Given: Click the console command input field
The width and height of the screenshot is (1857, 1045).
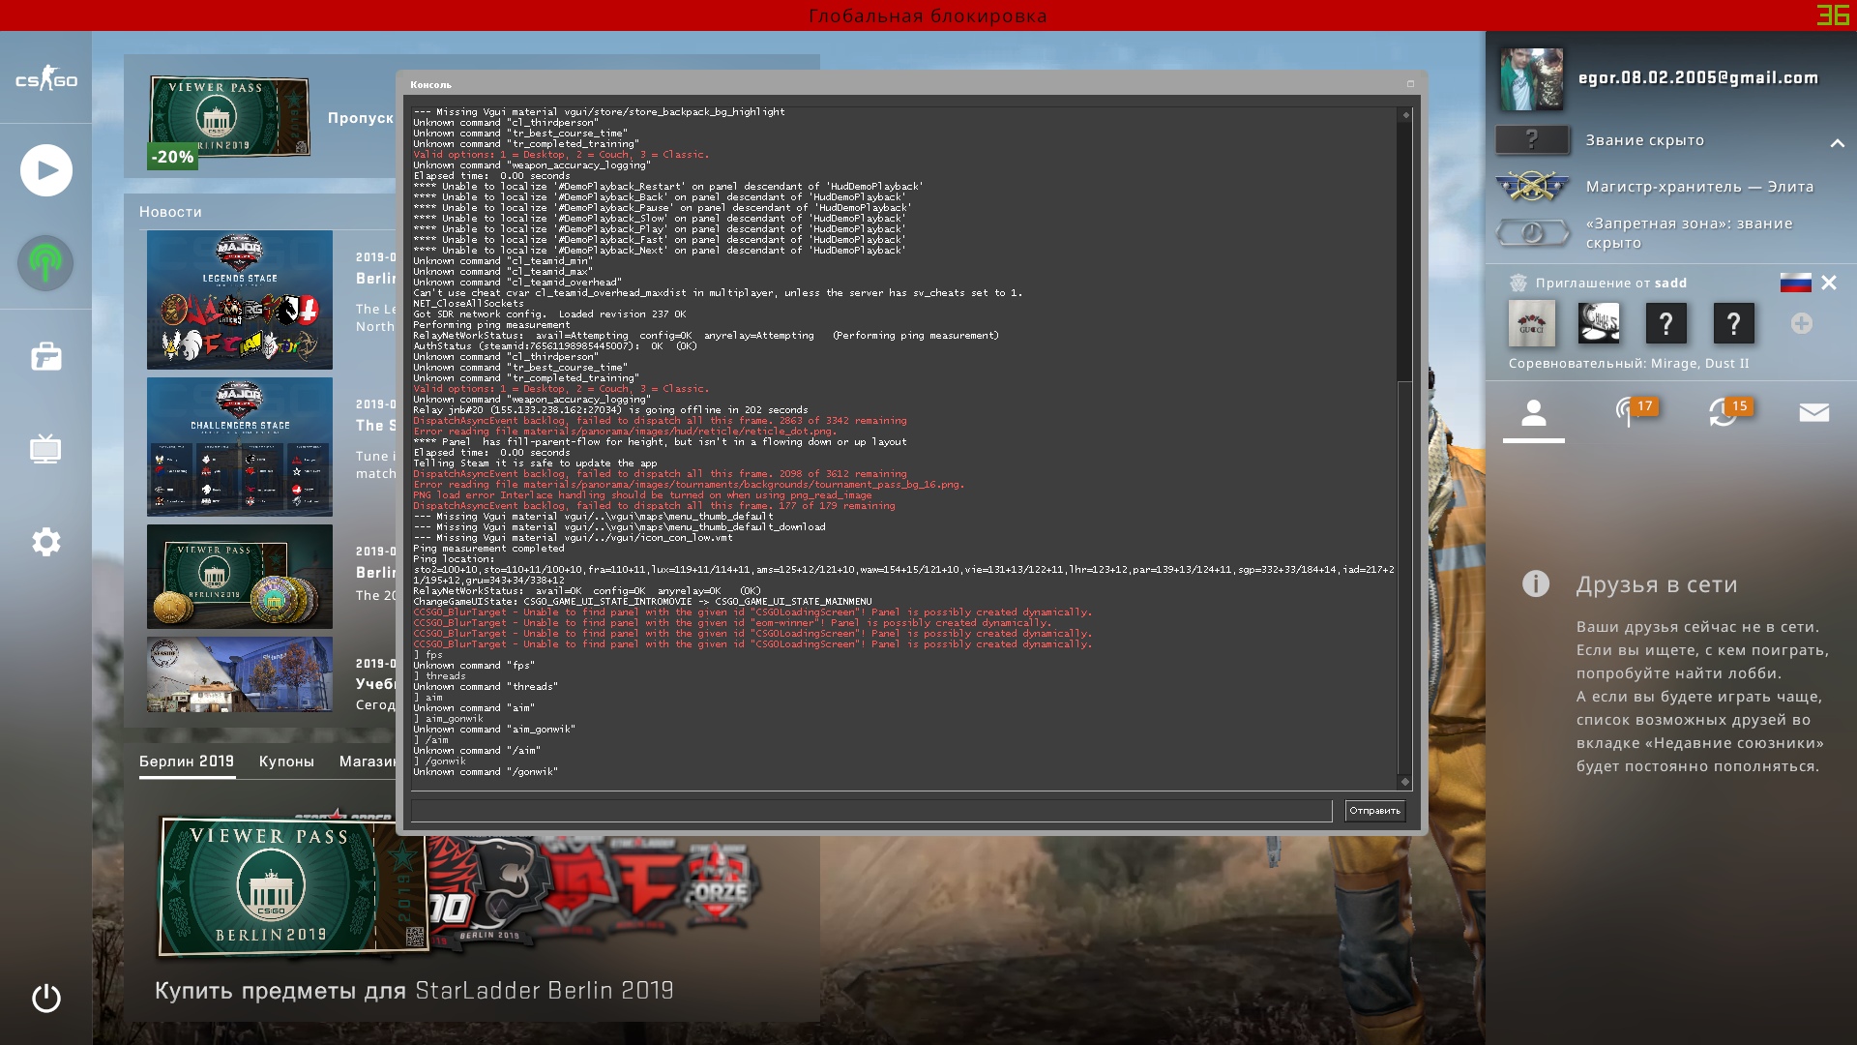Looking at the screenshot, I should [871, 811].
